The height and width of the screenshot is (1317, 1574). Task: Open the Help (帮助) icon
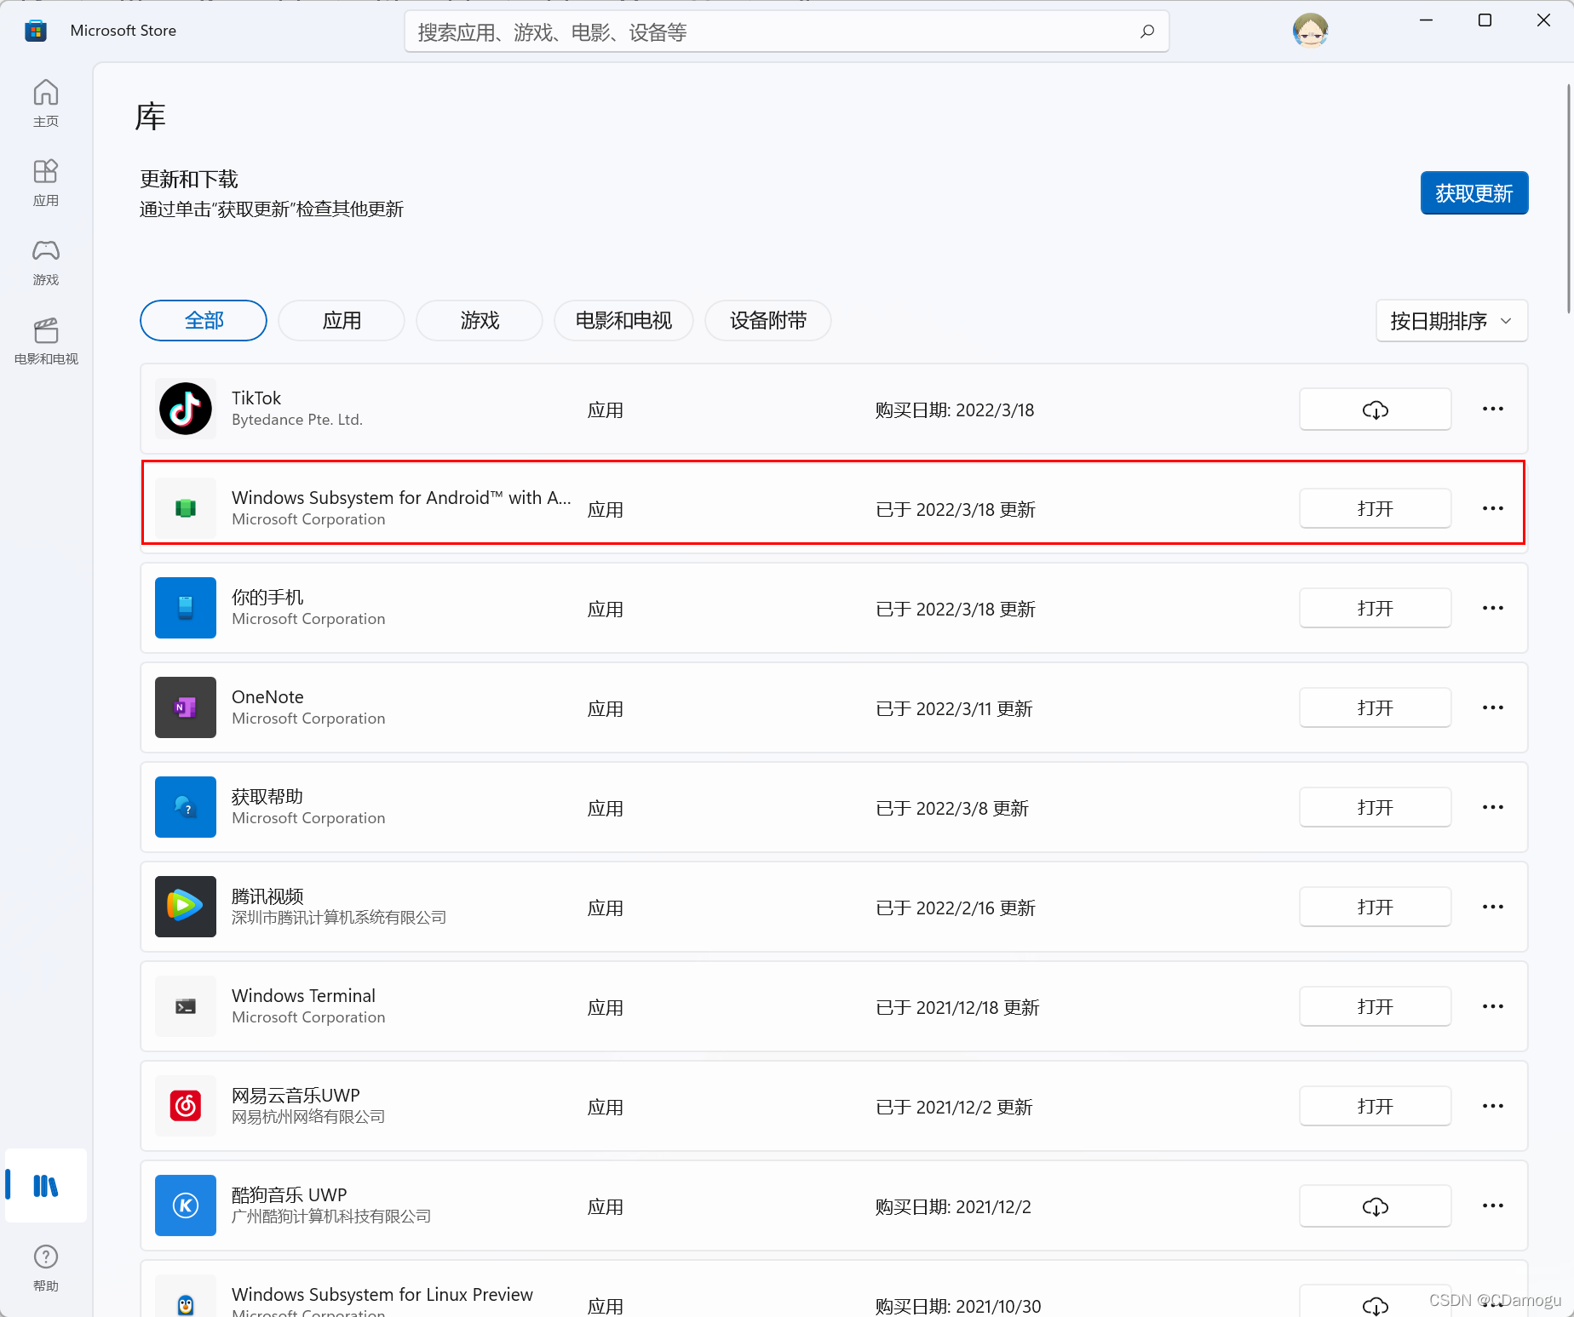[x=46, y=1268]
